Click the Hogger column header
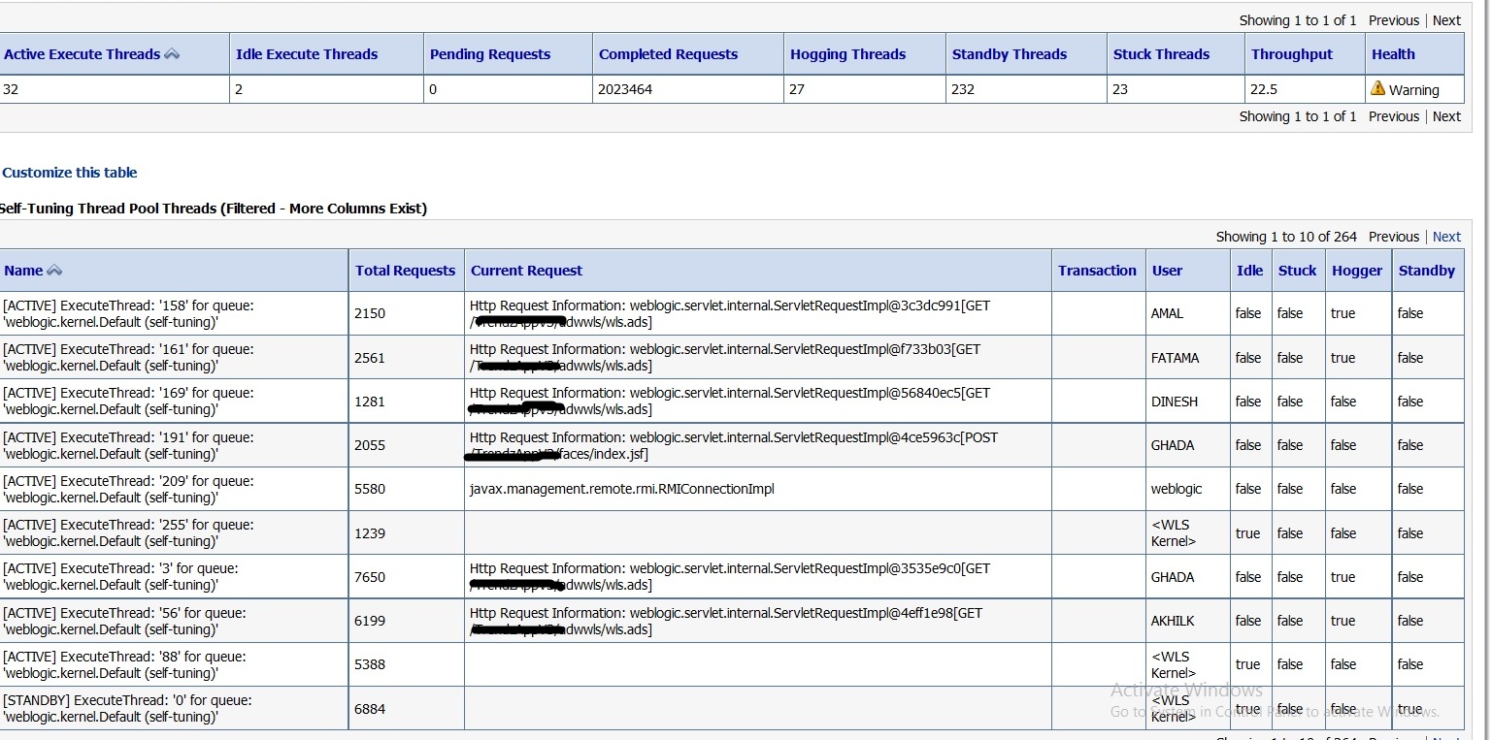Screen dimensions: 1492x740 click(x=1357, y=271)
